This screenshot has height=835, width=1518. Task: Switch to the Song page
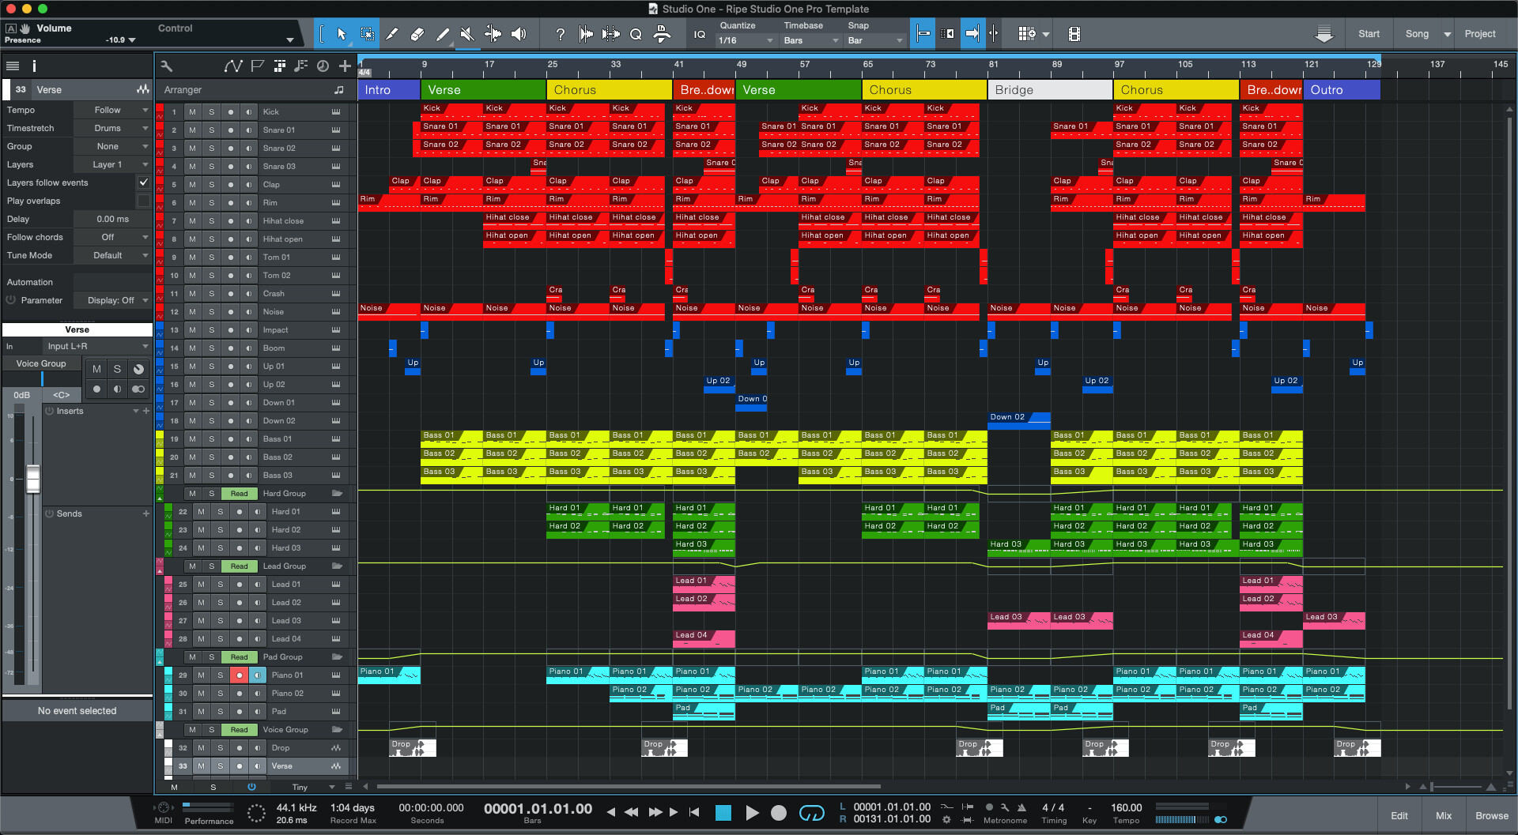click(x=1417, y=34)
